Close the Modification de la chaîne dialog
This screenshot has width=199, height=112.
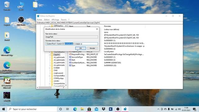point(97,29)
